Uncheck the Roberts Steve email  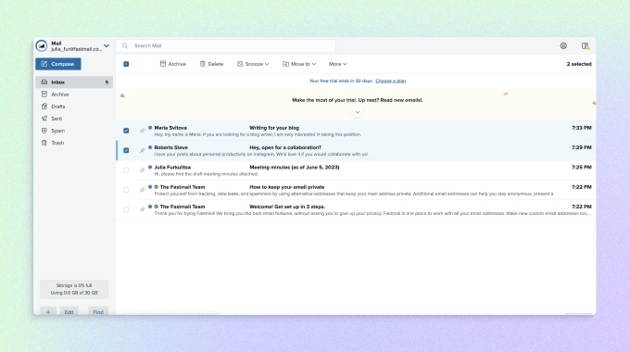(126, 150)
